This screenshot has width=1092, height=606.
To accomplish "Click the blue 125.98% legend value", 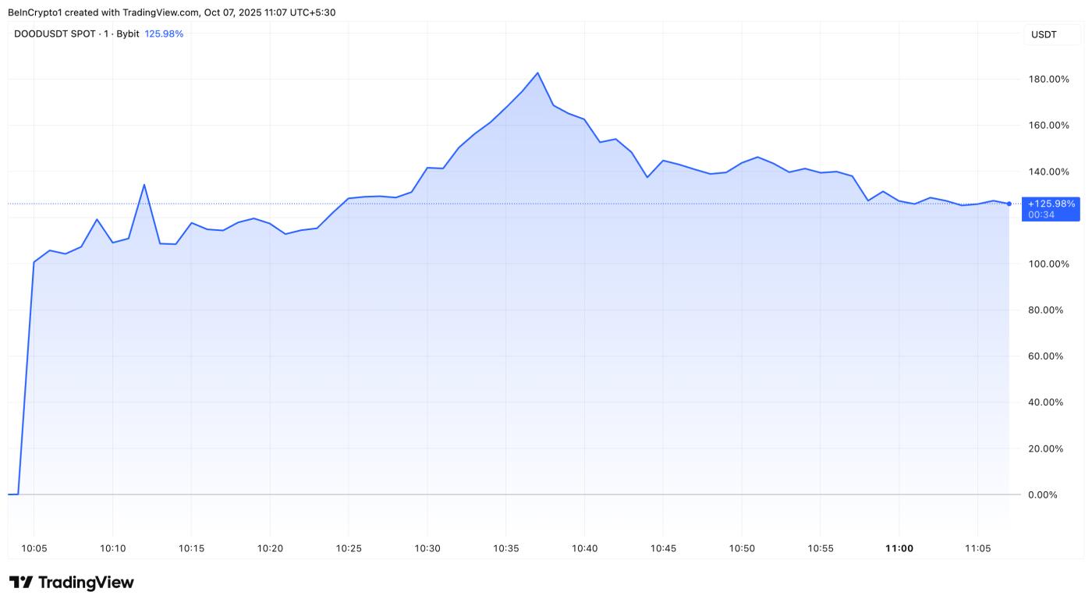I will click(x=164, y=34).
